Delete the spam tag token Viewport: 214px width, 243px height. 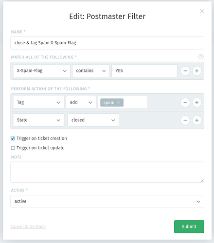pos(119,103)
